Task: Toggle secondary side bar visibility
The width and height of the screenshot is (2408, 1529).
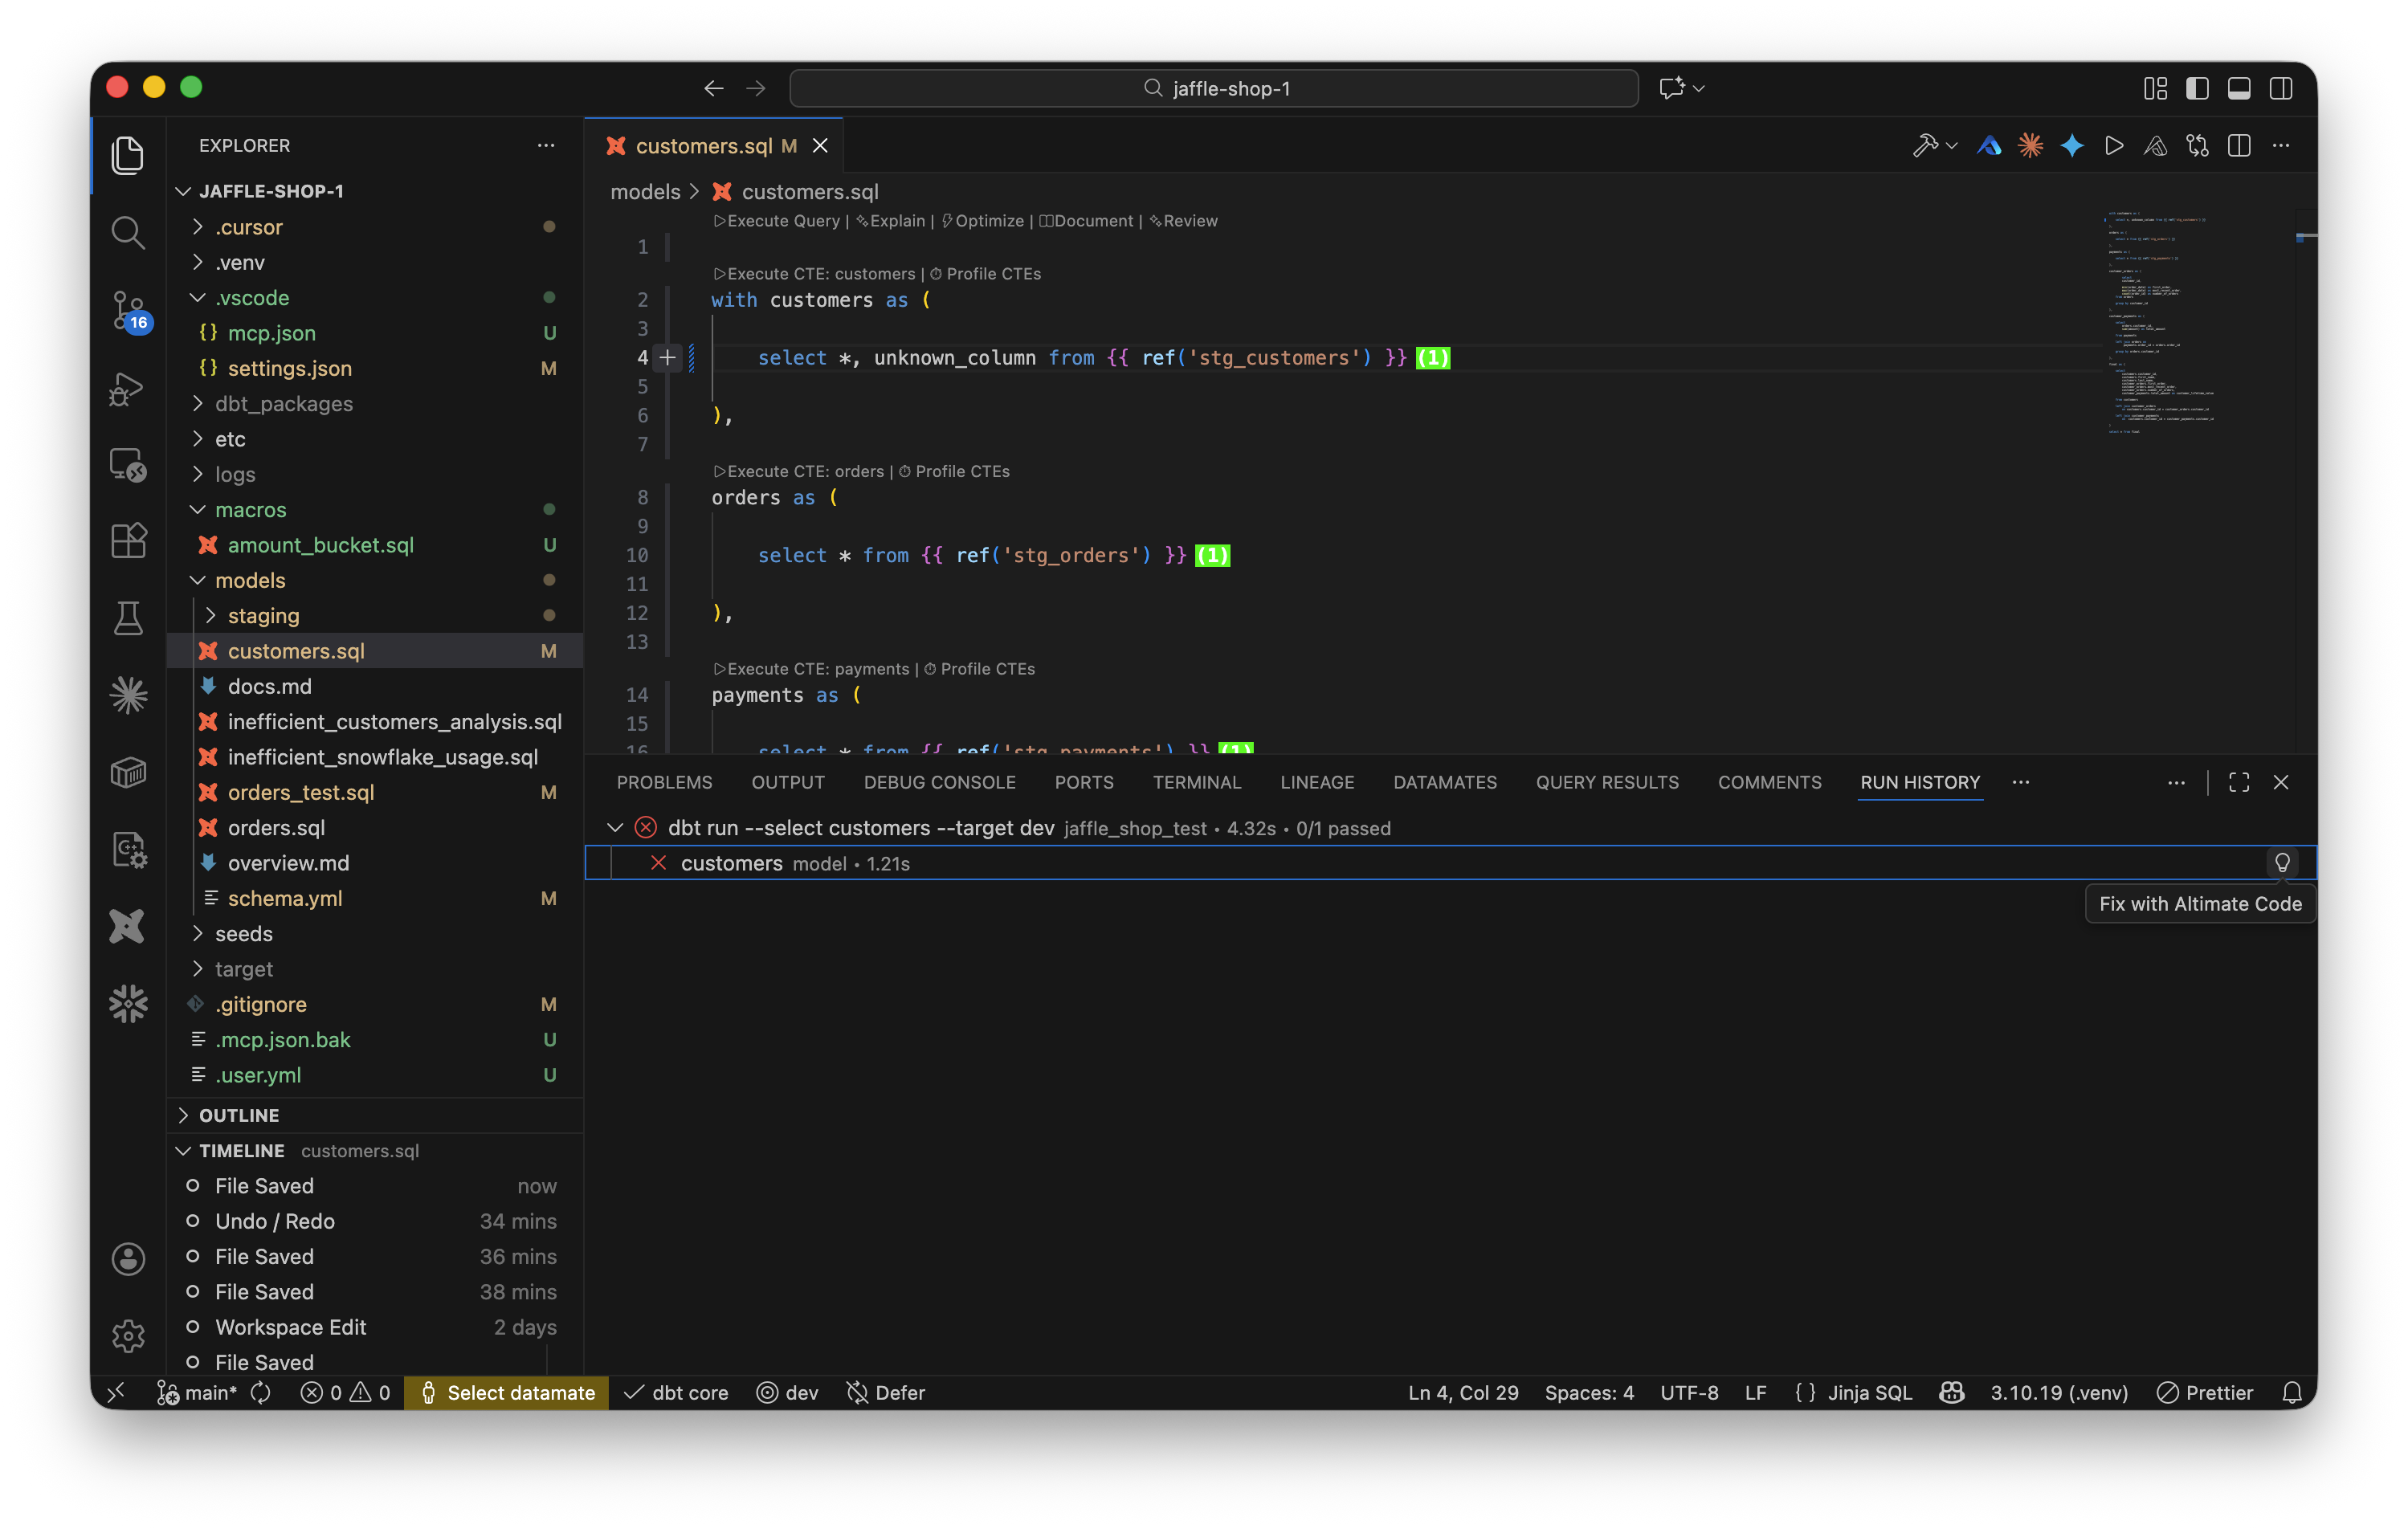Action: [2281, 88]
